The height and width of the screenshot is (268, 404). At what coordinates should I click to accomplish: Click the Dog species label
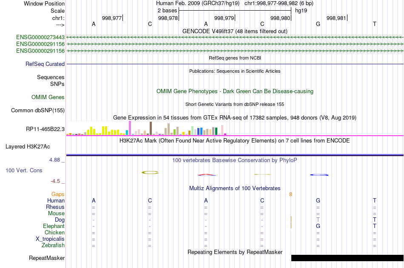click(60, 220)
